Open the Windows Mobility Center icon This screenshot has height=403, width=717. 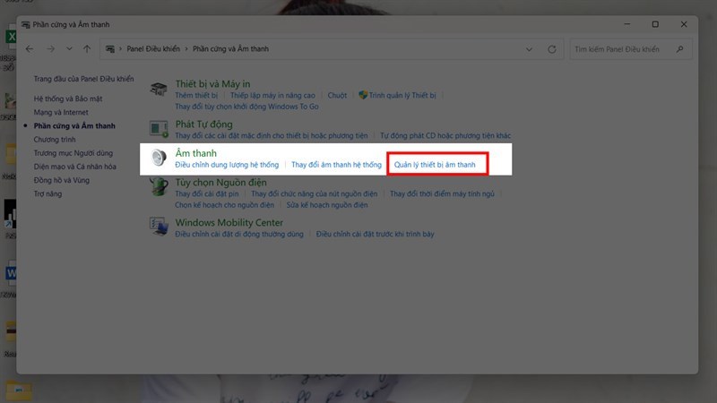[x=159, y=227]
